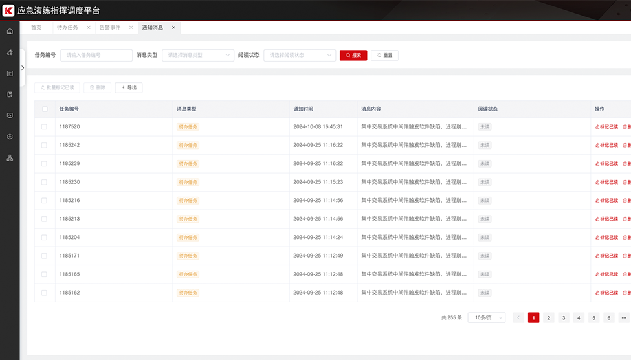Mark task 1187520 as read via 标记已读
This screenshot has width=631, height=360.
(606, 126)
